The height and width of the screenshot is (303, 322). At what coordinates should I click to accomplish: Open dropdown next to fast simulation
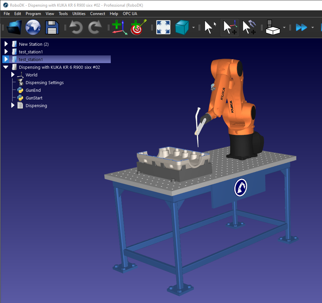tap(313, 27)
